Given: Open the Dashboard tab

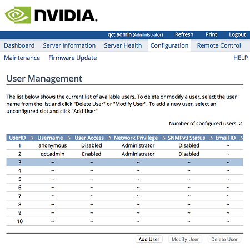Looking at the screenshot, I should click(19, 45).
